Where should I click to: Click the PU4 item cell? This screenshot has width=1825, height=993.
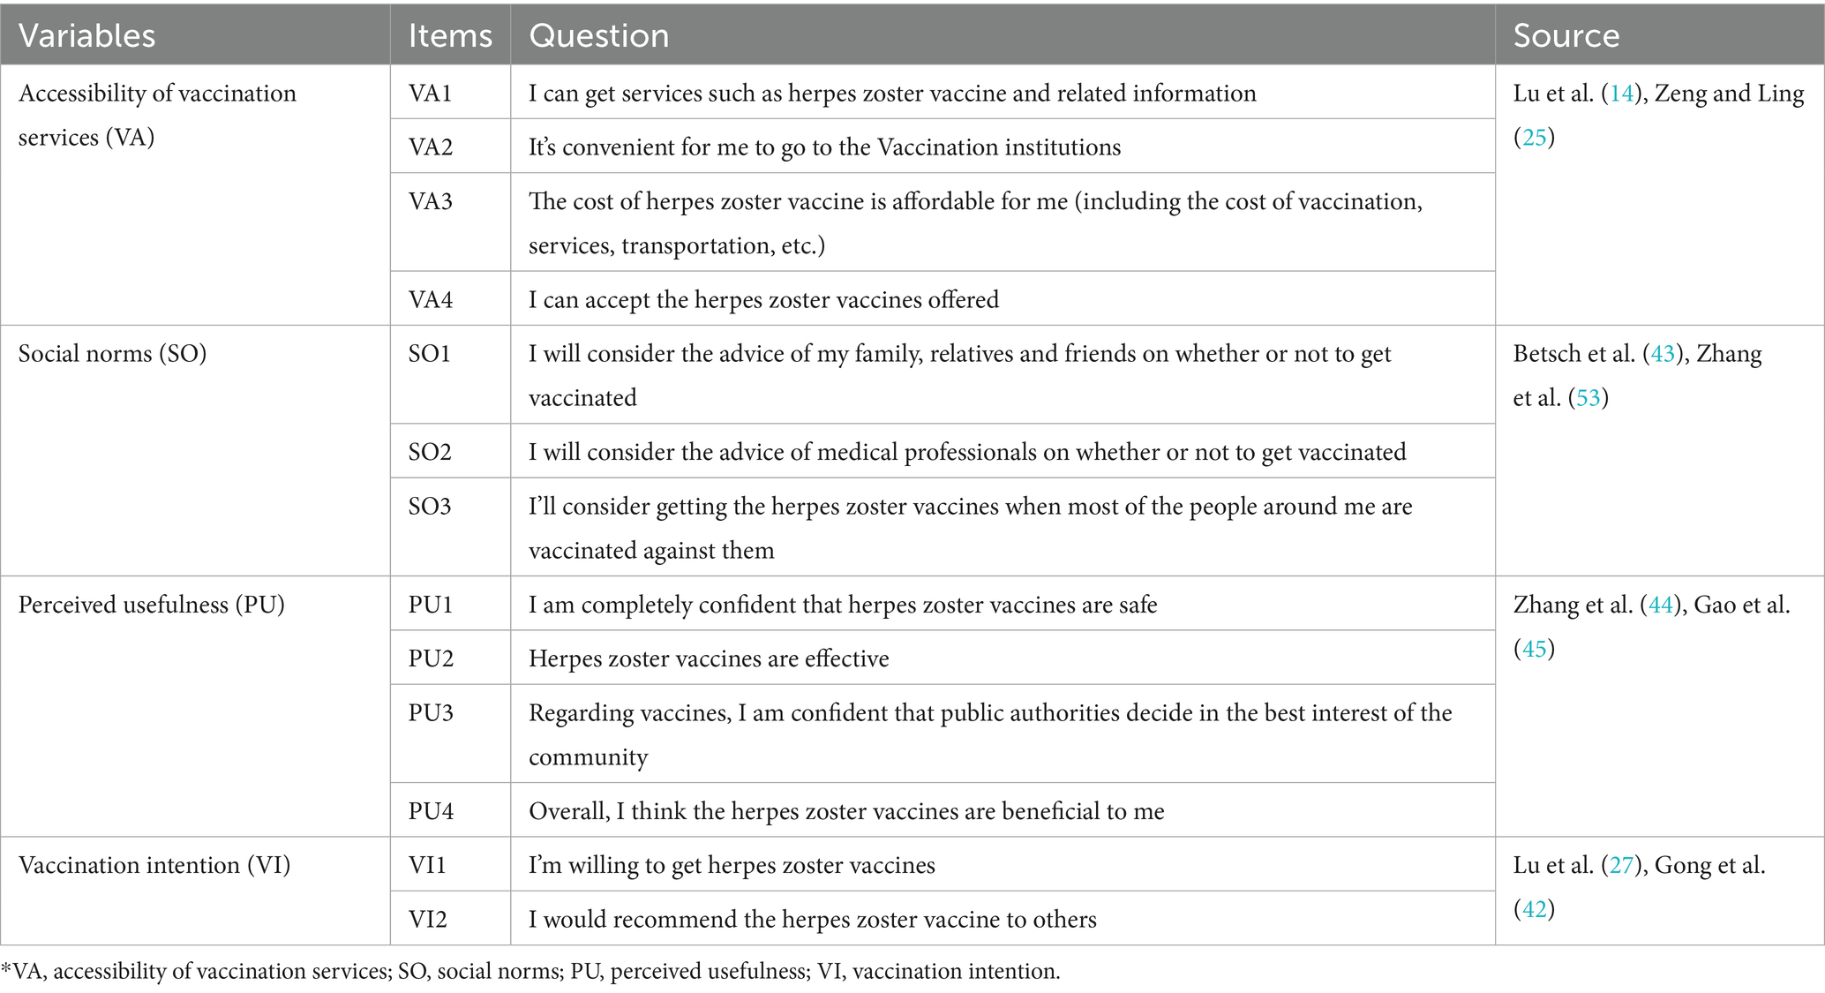(431, 811)
